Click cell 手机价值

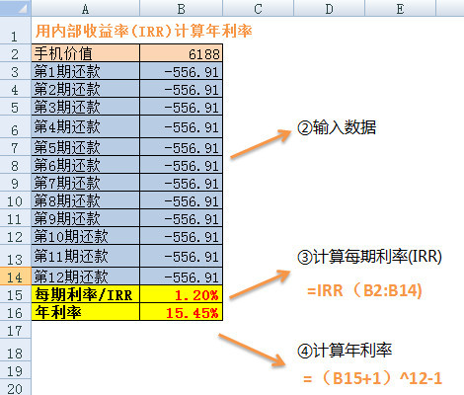click(x=86, y=53)
